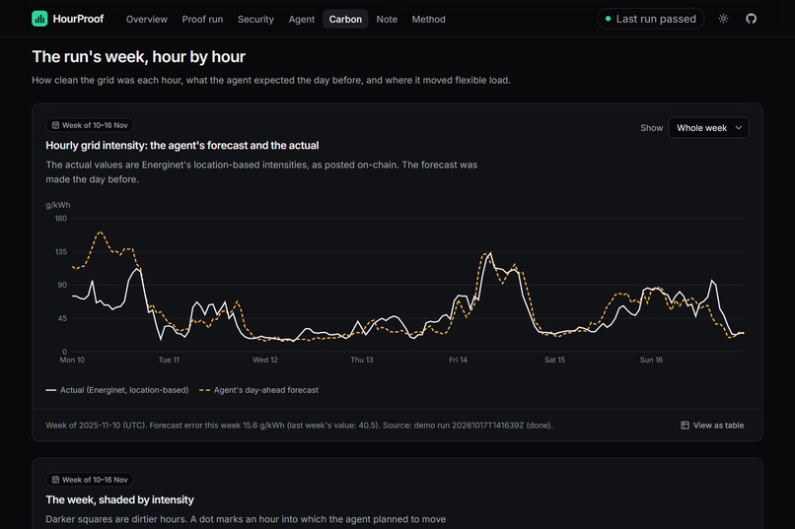Click the Mon 10 axis label
The width and height of the screenshot is (795, 529).
click(72, 360)
